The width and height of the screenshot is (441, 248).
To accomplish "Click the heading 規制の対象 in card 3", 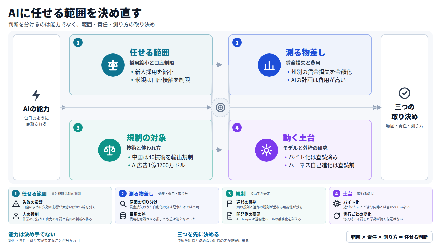I will pyautogui.click(x=146, y=138).
